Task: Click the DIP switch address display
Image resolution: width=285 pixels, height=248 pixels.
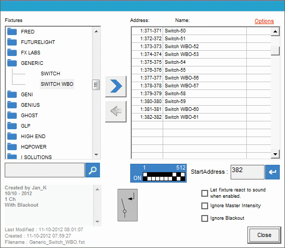Action: 158,173
